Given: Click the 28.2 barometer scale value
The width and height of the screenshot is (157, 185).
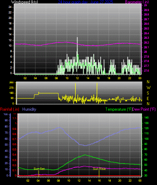Looking at the screenshot, I should (146, 42).
